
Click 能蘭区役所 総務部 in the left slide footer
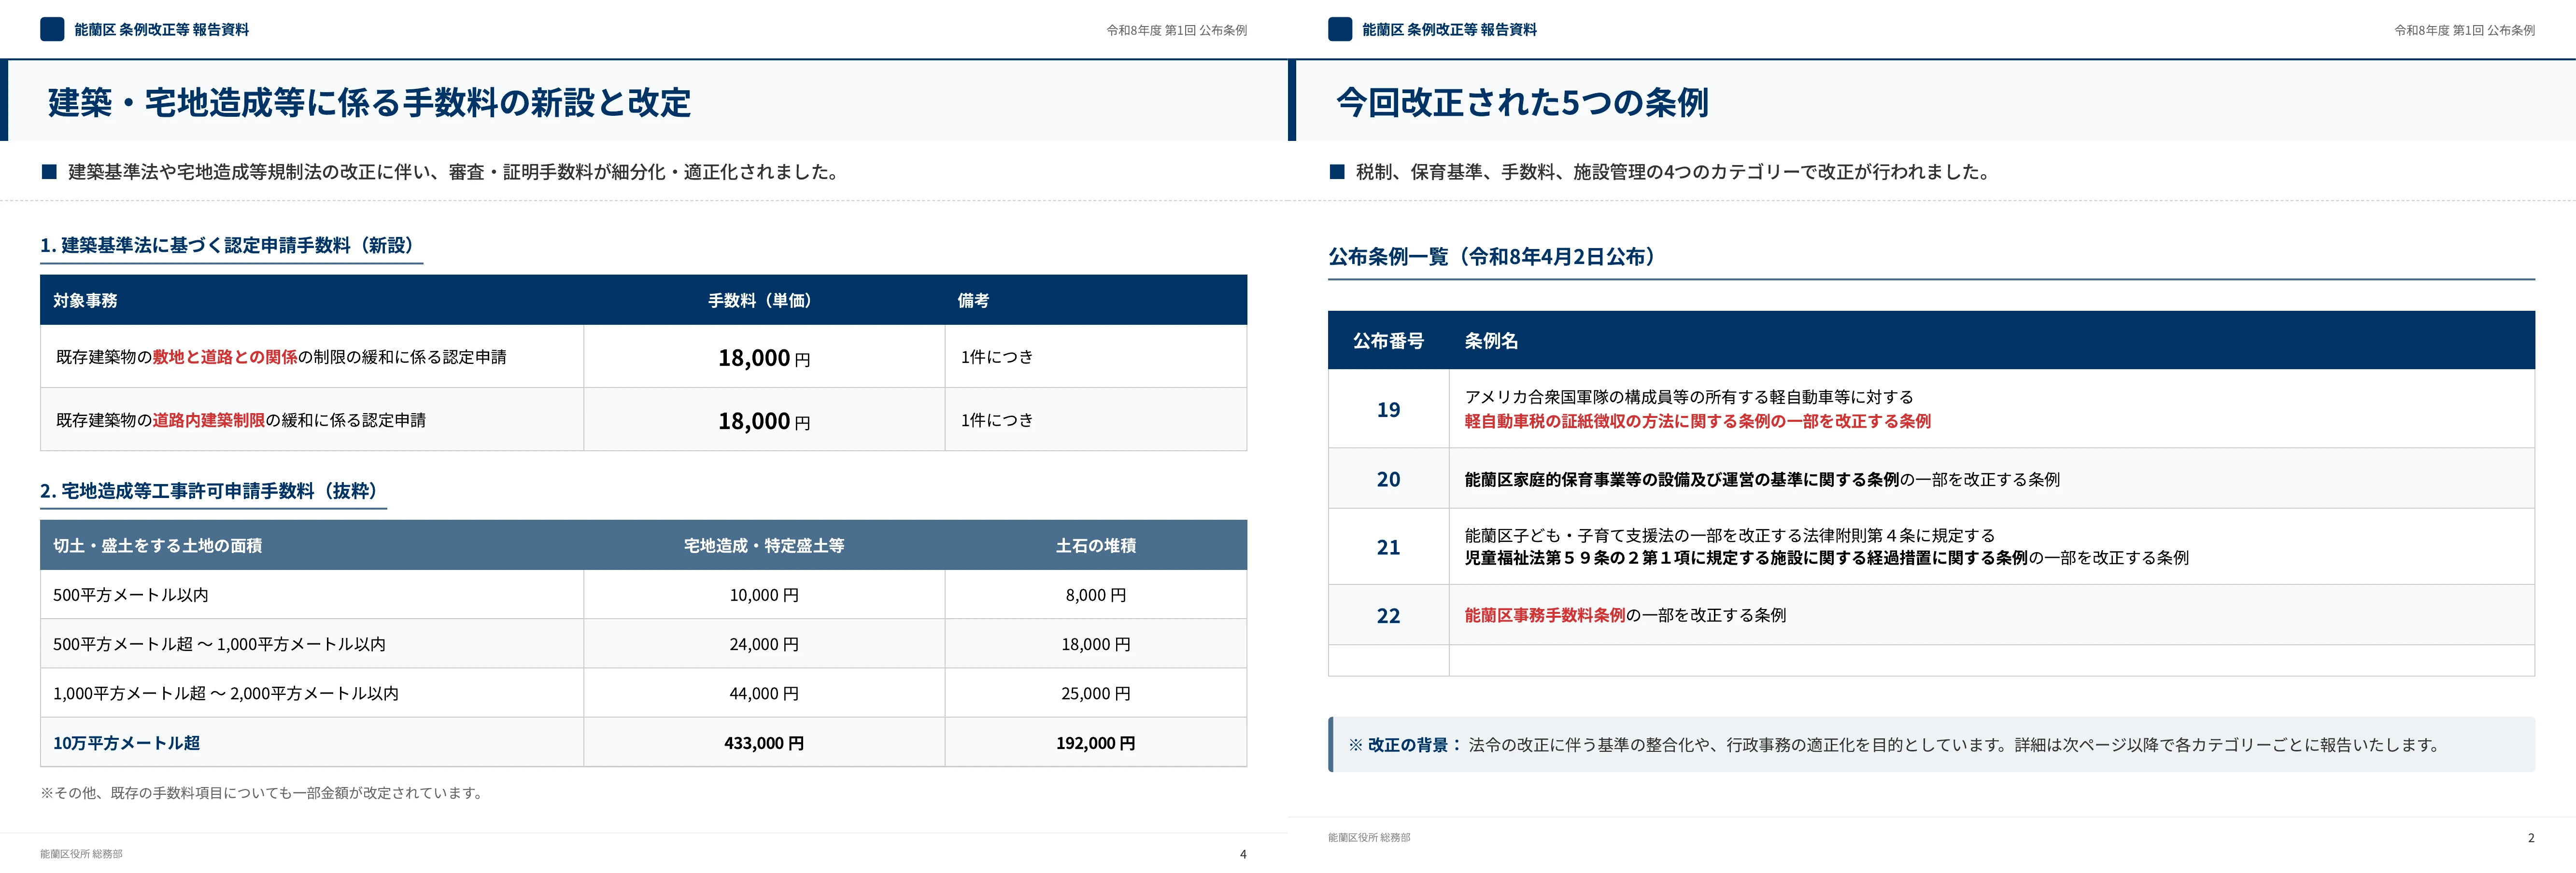[x=81, y=854]
